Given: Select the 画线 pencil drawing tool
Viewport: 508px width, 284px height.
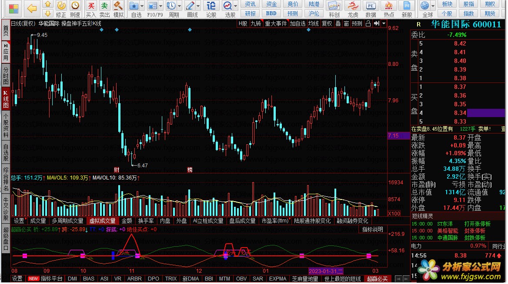Looking at the screenshot, I should [x=190, y=6].
